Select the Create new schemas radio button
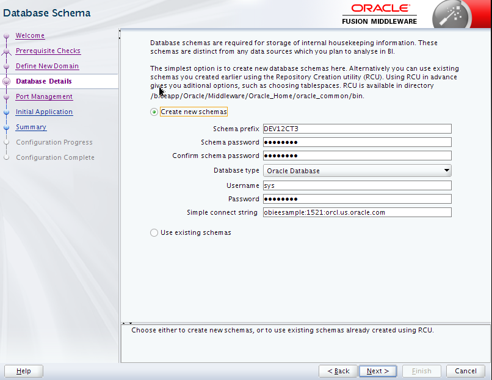 pos(154,112)
